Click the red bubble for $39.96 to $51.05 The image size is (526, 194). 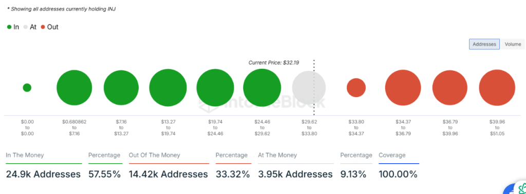[x=497, y=88]
